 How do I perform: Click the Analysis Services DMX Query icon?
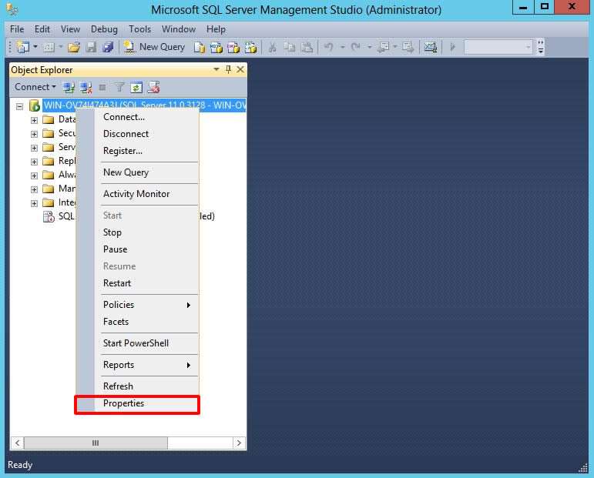pyautogui.click(x=233, y=47)
